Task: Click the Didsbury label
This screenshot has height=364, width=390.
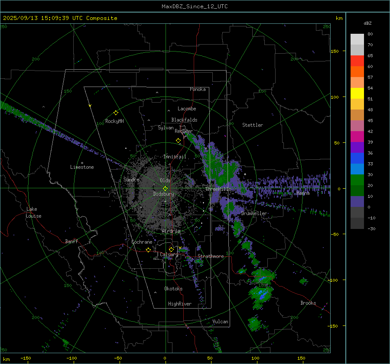Action: coord(163,194)
